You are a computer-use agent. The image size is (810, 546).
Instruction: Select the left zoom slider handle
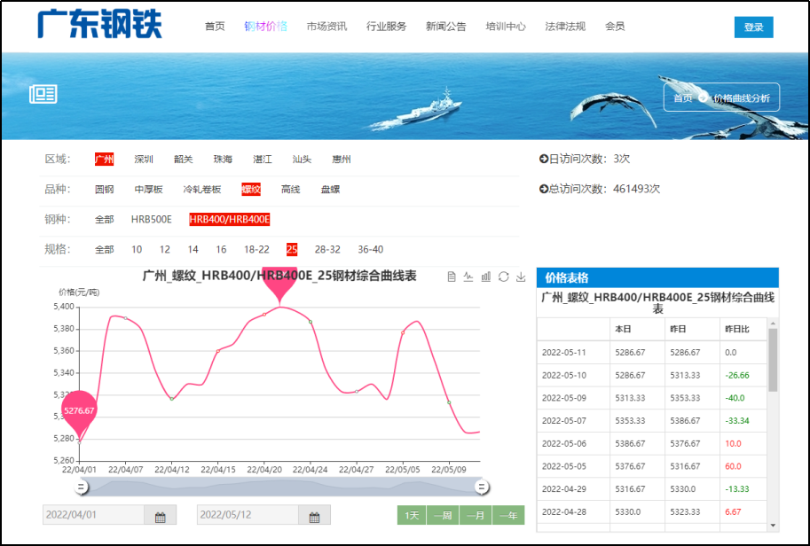tap(81, 487)
